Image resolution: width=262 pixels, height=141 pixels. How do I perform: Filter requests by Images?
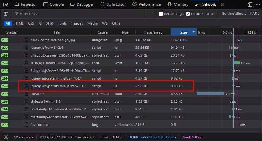[x=77, y=23]
